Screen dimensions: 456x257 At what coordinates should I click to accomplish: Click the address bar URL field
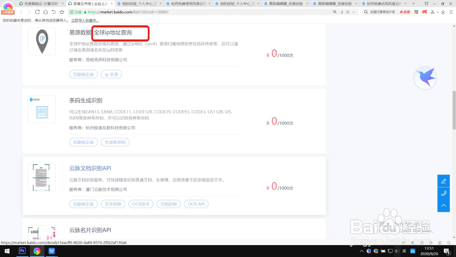click(x=199, y=12)
